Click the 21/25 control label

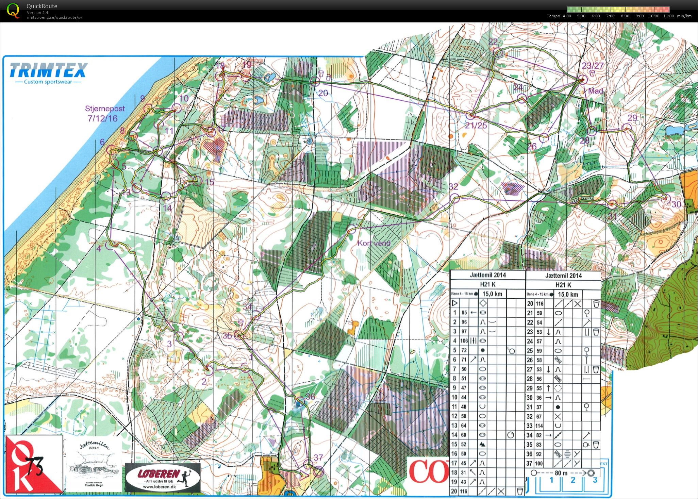click(476, 126)
